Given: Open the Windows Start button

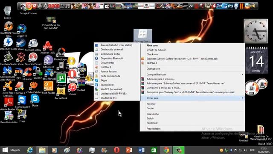Looking at the screenshot, I should point(5,150).
